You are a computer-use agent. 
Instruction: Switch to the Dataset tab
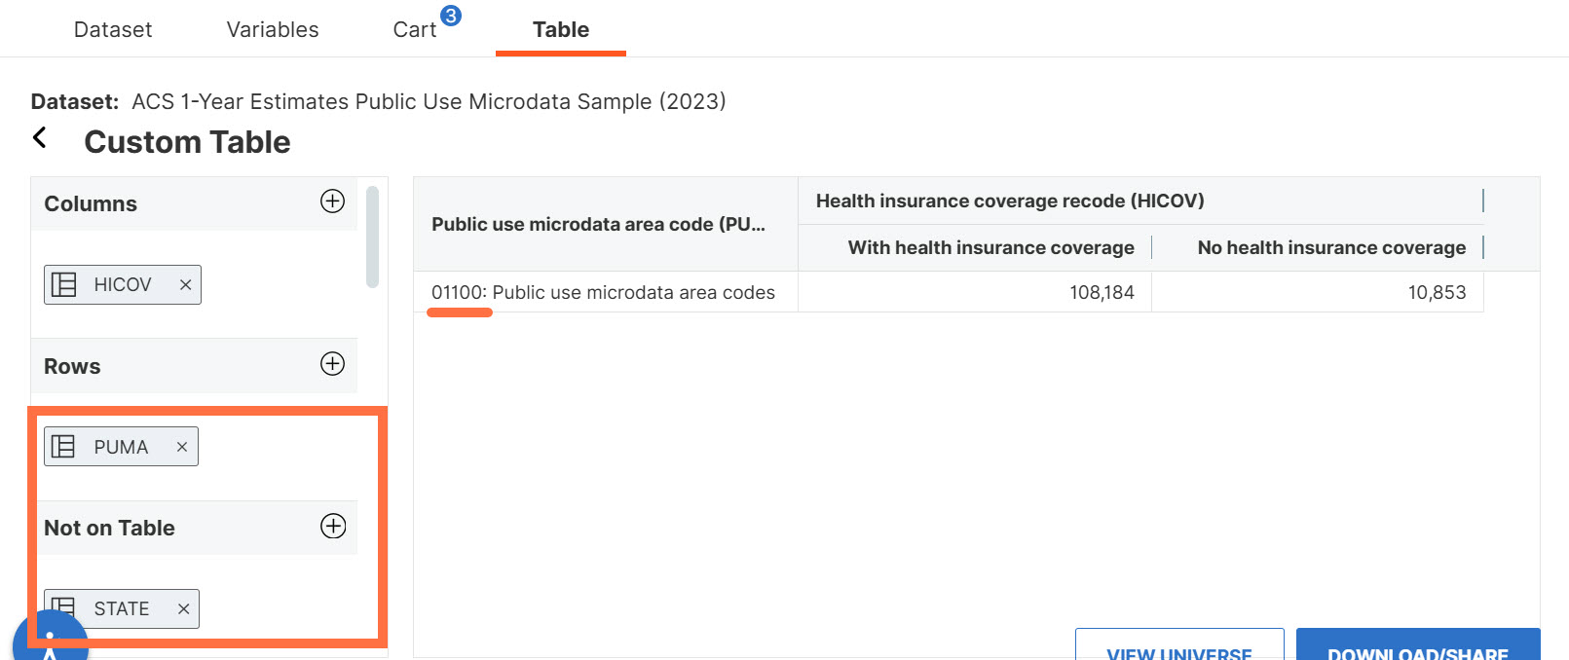coord(113,29)
